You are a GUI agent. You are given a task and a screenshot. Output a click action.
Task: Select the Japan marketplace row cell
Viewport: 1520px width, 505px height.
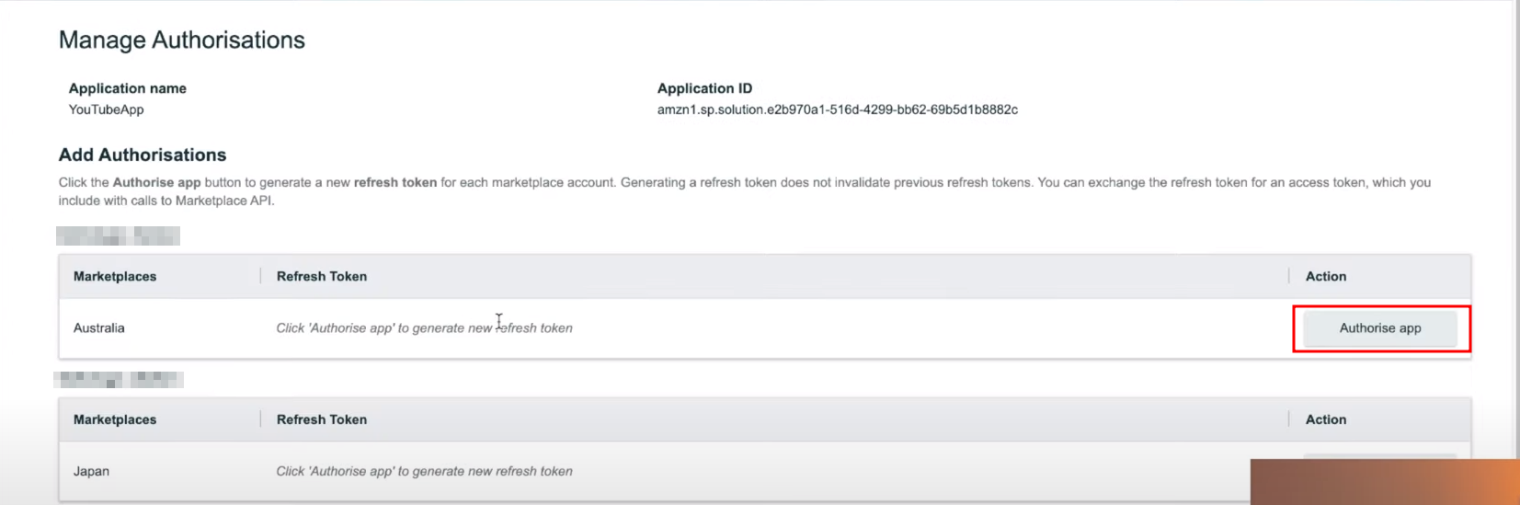coord(91,471)
